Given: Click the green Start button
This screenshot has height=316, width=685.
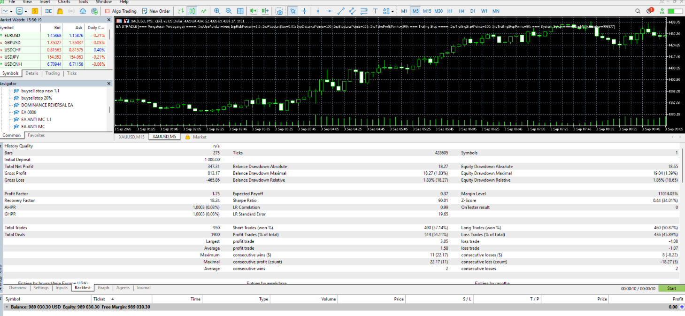Looking at the screenshot, I should click(x=671, y=288).
